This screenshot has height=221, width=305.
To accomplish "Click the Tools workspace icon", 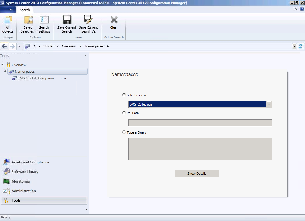I will coord(6,200).
